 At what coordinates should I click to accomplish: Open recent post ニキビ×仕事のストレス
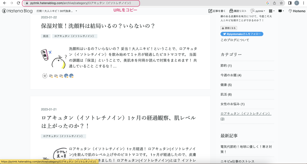237,161
